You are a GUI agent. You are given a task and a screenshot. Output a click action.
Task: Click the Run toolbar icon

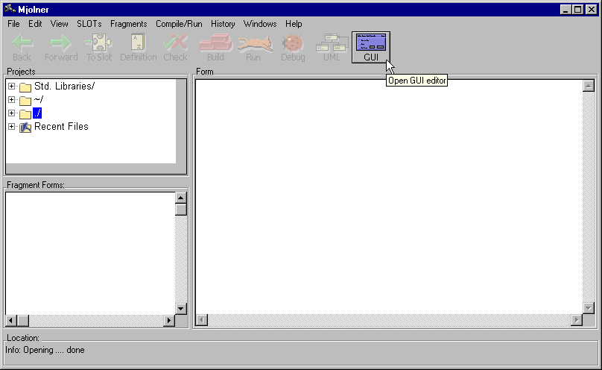point(254,47)
